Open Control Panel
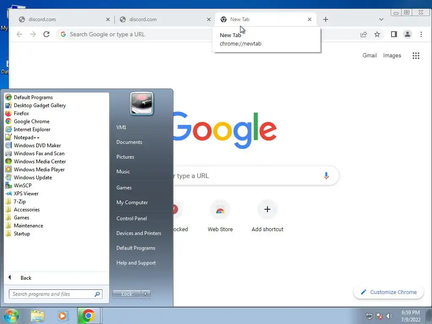Screen dimensions: 432x324 [142, 218]
